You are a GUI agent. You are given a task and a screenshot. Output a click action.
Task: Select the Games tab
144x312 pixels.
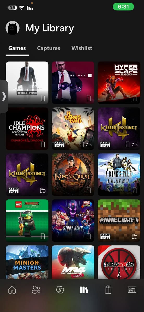click(x=17, y=48)
